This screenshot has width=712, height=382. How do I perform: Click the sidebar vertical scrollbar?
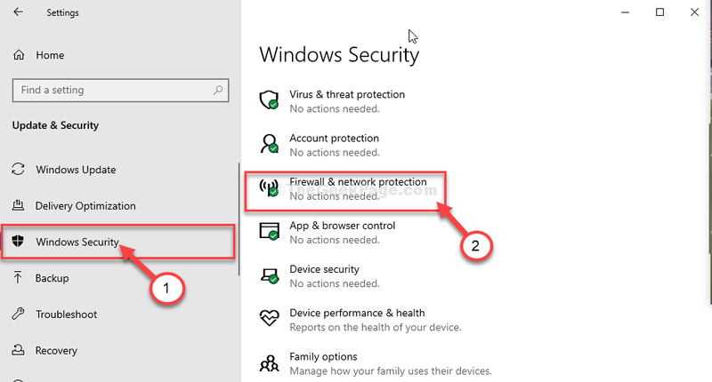click(239, 219)
